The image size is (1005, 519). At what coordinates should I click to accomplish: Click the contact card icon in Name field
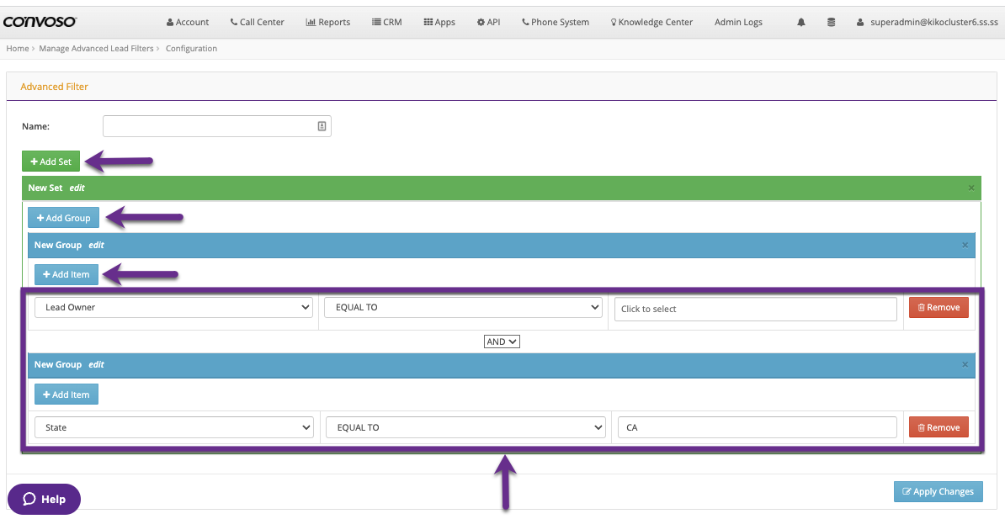322,126
